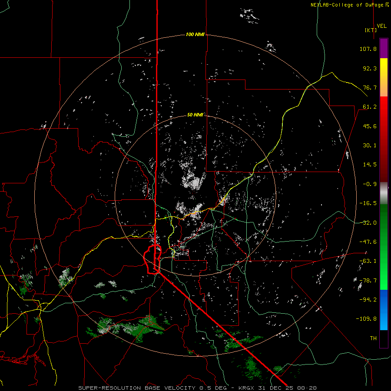Click the -0.9 legend value

pos(370,184)
